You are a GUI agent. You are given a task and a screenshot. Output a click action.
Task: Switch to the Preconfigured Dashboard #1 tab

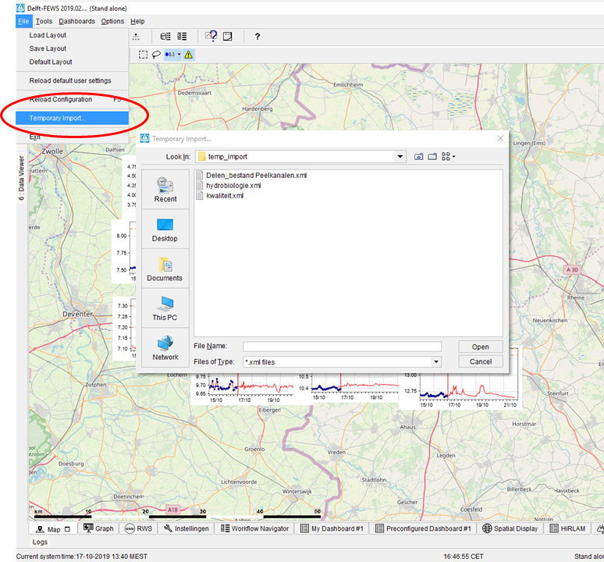coord(423,528)
